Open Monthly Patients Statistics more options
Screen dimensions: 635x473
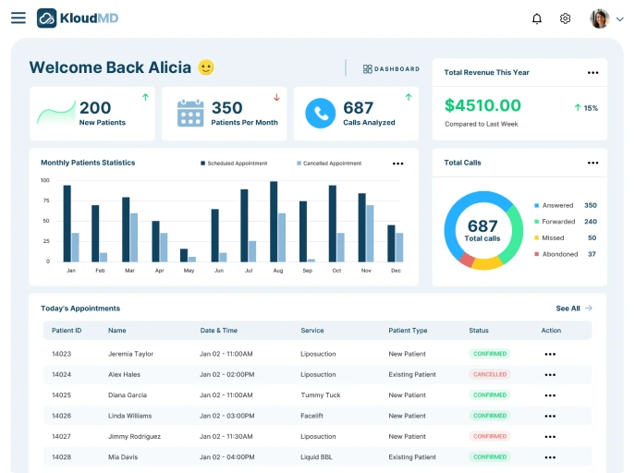point(397,164)
